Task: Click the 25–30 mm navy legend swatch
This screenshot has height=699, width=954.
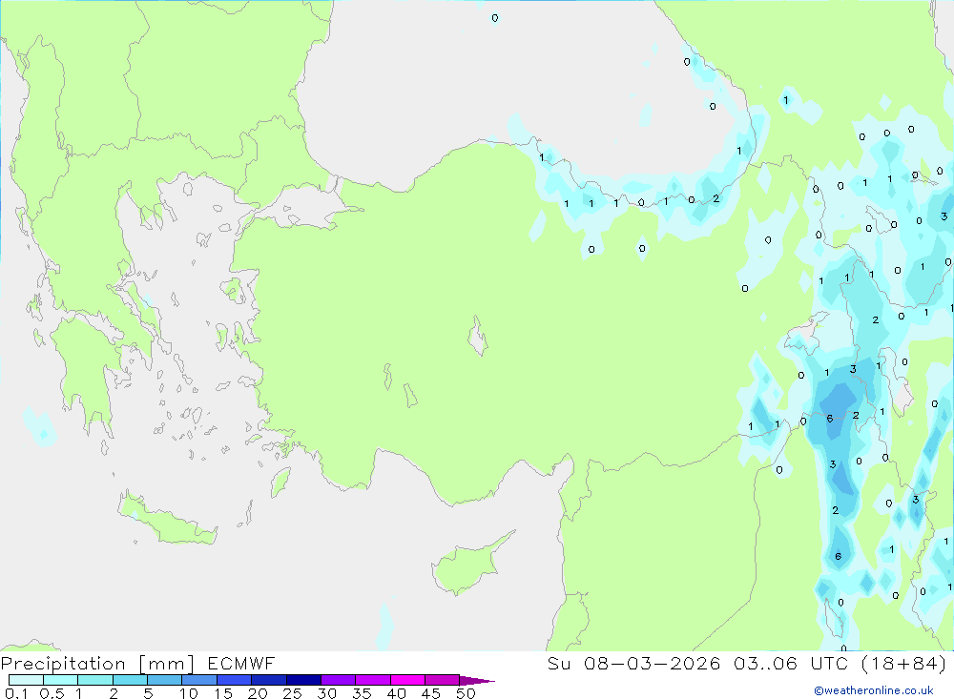Action: pos(303,680)
